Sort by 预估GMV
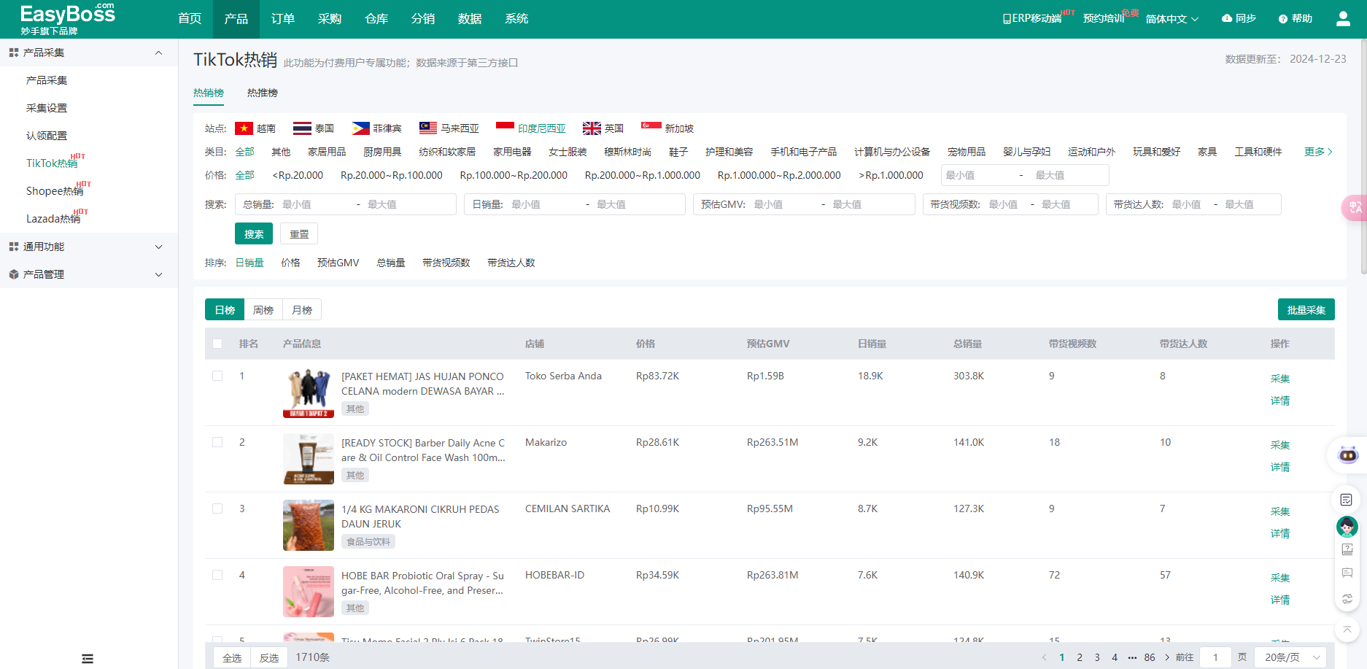The height and width of the screenshot is (669, 1367). 338,263
